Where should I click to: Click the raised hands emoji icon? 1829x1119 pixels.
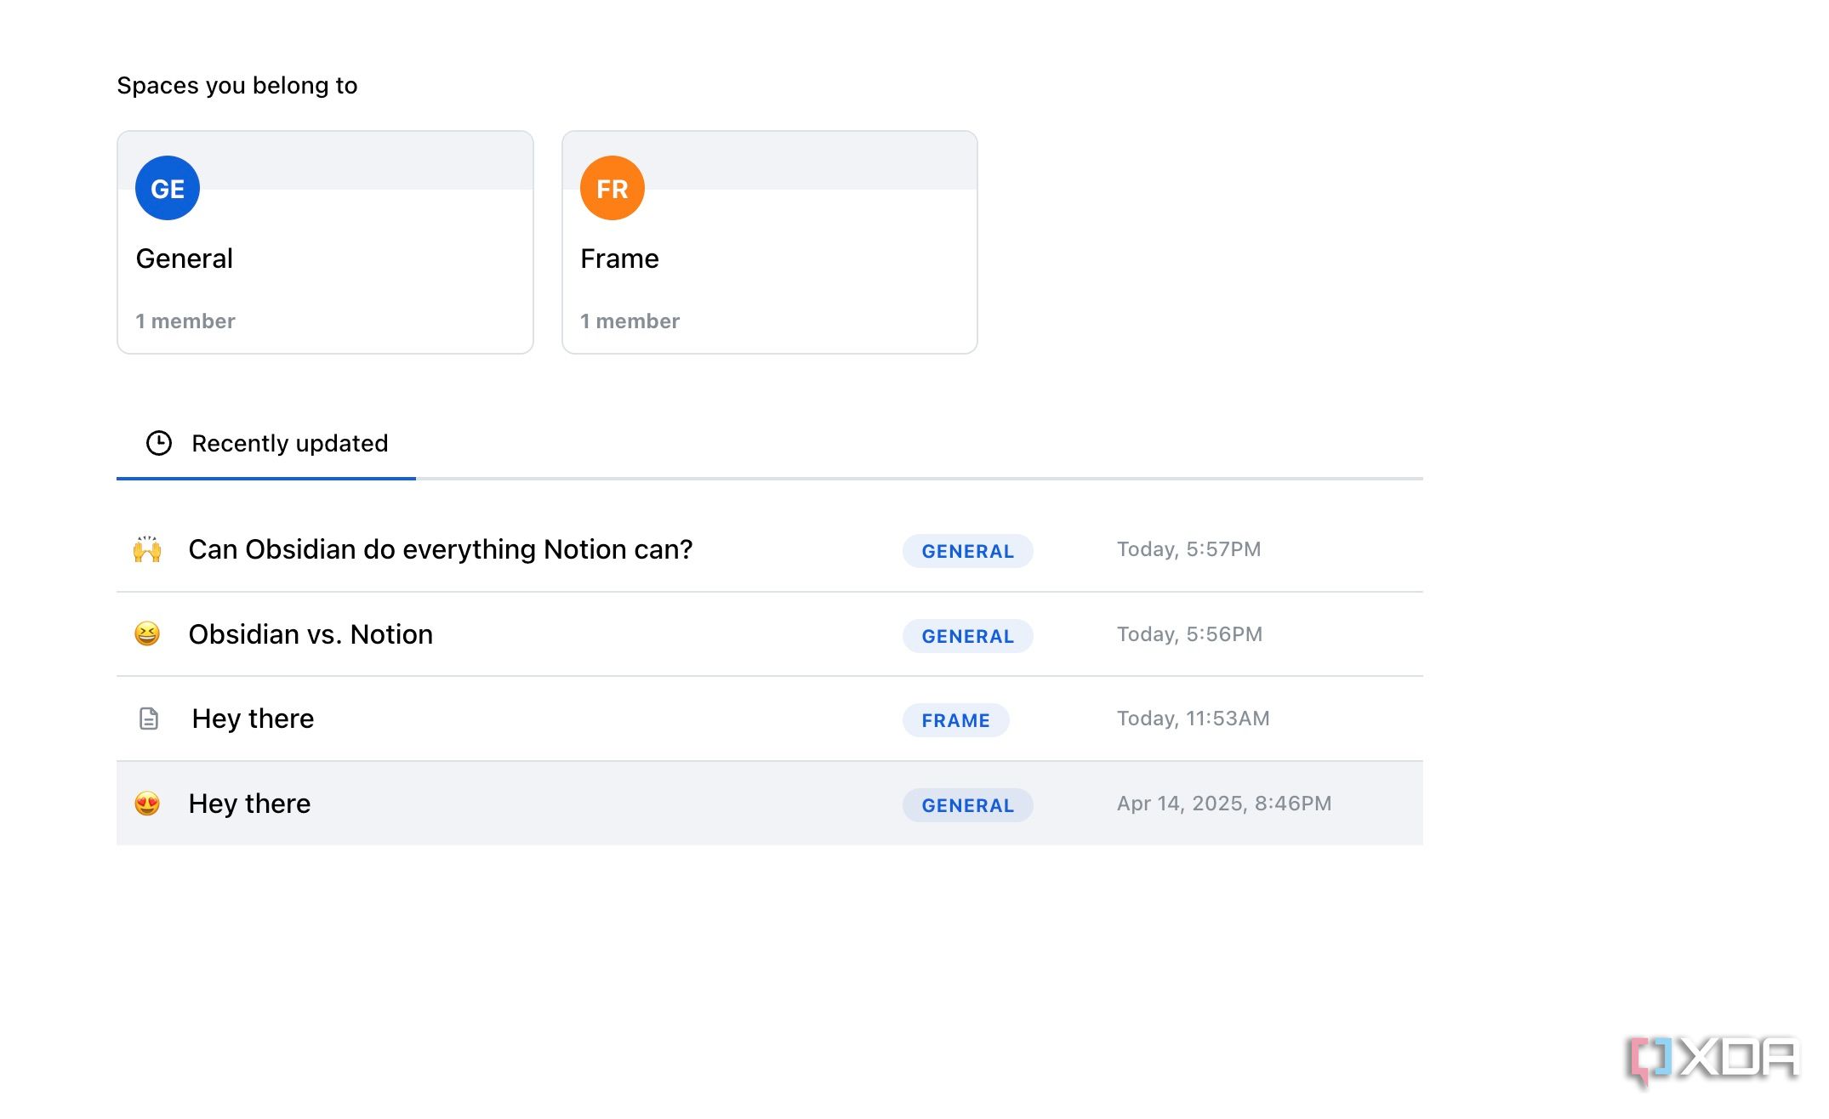147,549
